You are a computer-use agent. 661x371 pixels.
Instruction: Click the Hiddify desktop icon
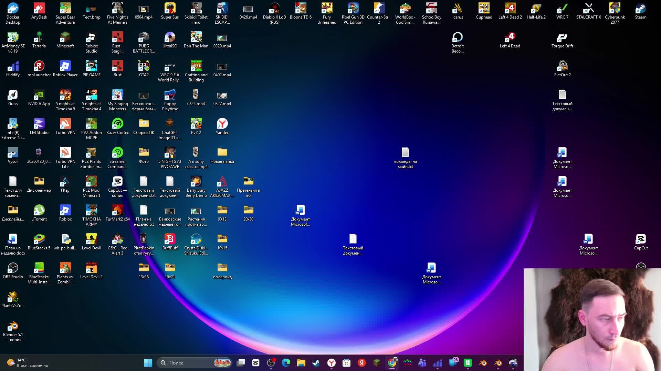(x=13, y=68)
